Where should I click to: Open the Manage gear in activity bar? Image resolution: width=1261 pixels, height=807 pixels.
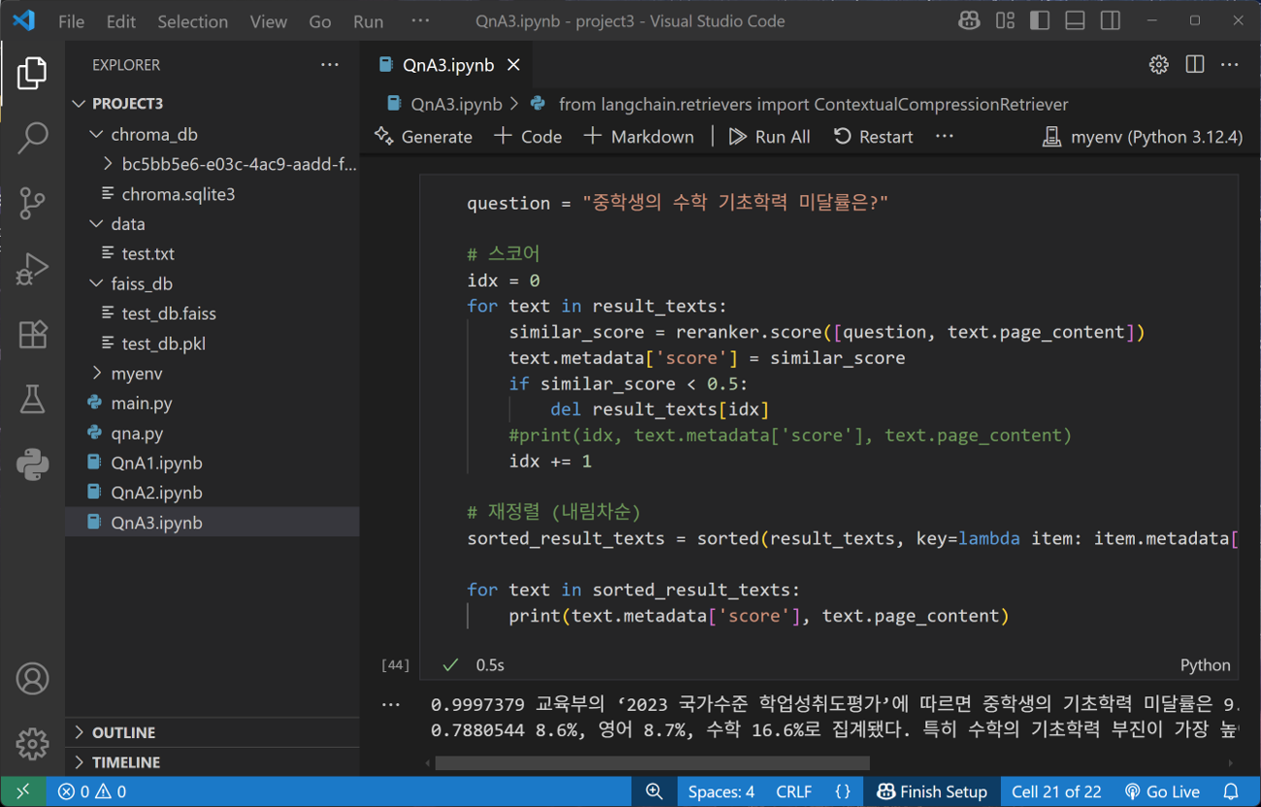(32, 743)
